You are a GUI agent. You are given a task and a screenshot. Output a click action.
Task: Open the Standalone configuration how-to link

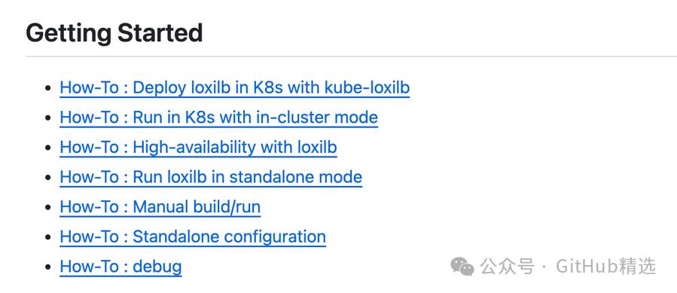pos(193,237)
